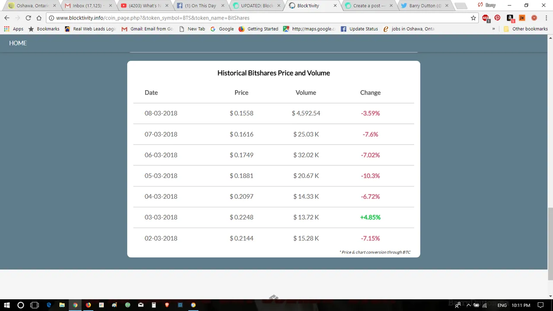Switch to Firefox on the taskbar
The image size is (553, 311).
[x=88, y=305]
